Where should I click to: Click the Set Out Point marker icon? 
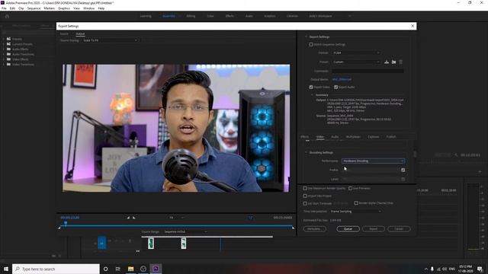click(134, 218)
